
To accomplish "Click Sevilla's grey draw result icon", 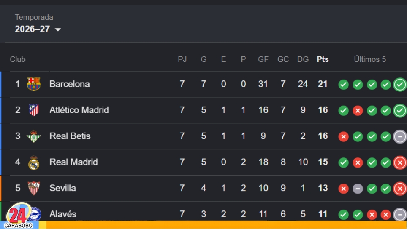I will point(358,189).
